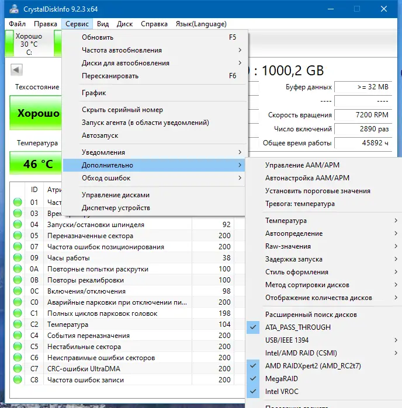Image resolution: width=402 pixels, height=408 pixels.
Task: Select Установить пороговые значения
Action: (323, 191)
